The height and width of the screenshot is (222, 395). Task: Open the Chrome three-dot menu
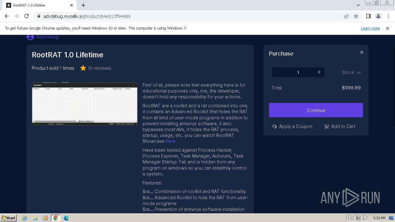[388, 16]
